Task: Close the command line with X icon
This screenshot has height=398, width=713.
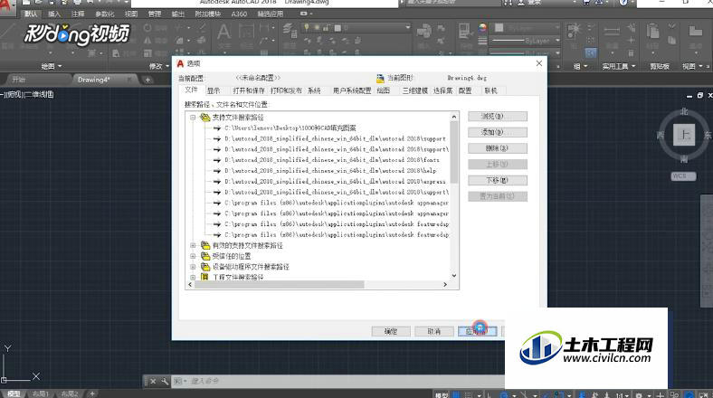Action: (x=153, y=381)
